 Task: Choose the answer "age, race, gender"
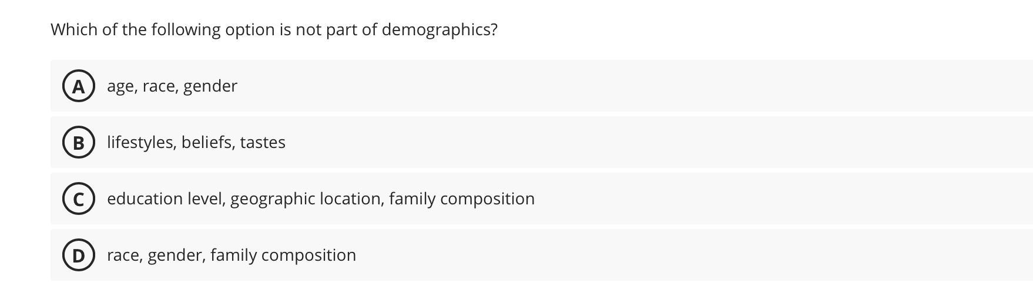(x=541, y=86)
